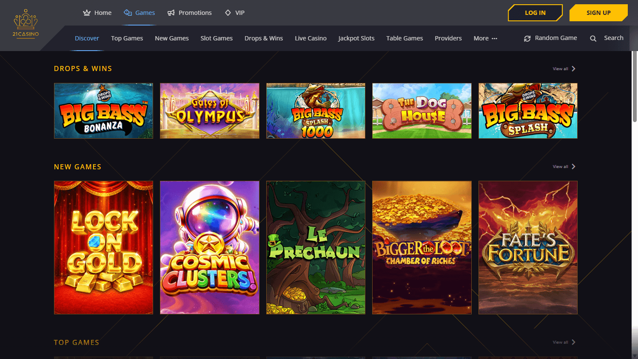Click the TOP GAMES section heading

[77, 342]
